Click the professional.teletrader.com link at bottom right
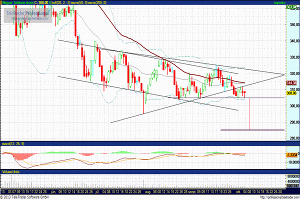 [x=280, y=197]
